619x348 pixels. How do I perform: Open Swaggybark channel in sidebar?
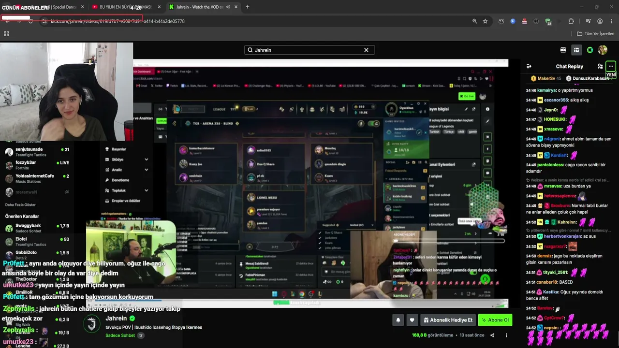[x=37, y=229]
